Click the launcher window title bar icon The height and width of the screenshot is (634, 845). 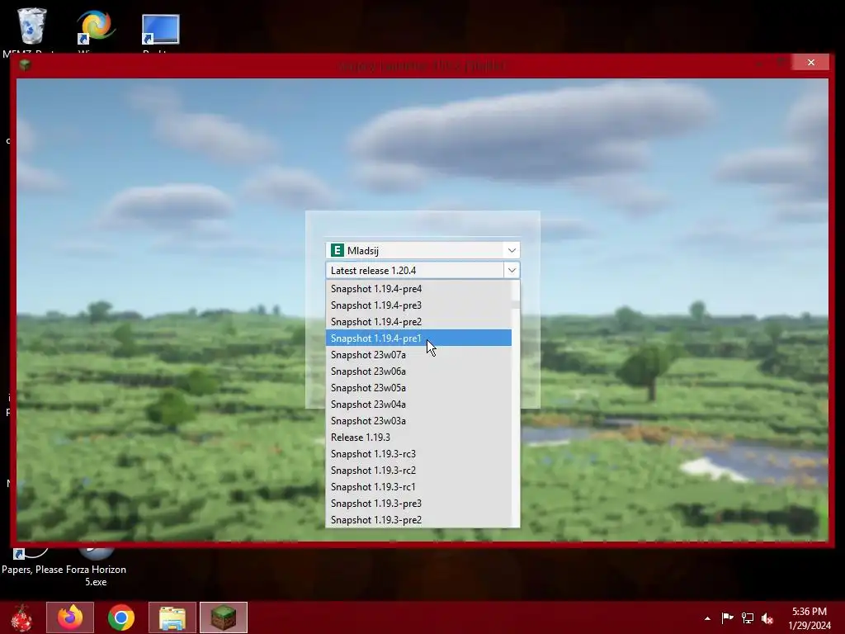click(24, 65)
